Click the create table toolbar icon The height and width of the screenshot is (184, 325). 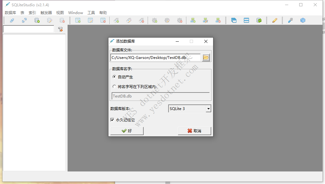pos(78,20)
